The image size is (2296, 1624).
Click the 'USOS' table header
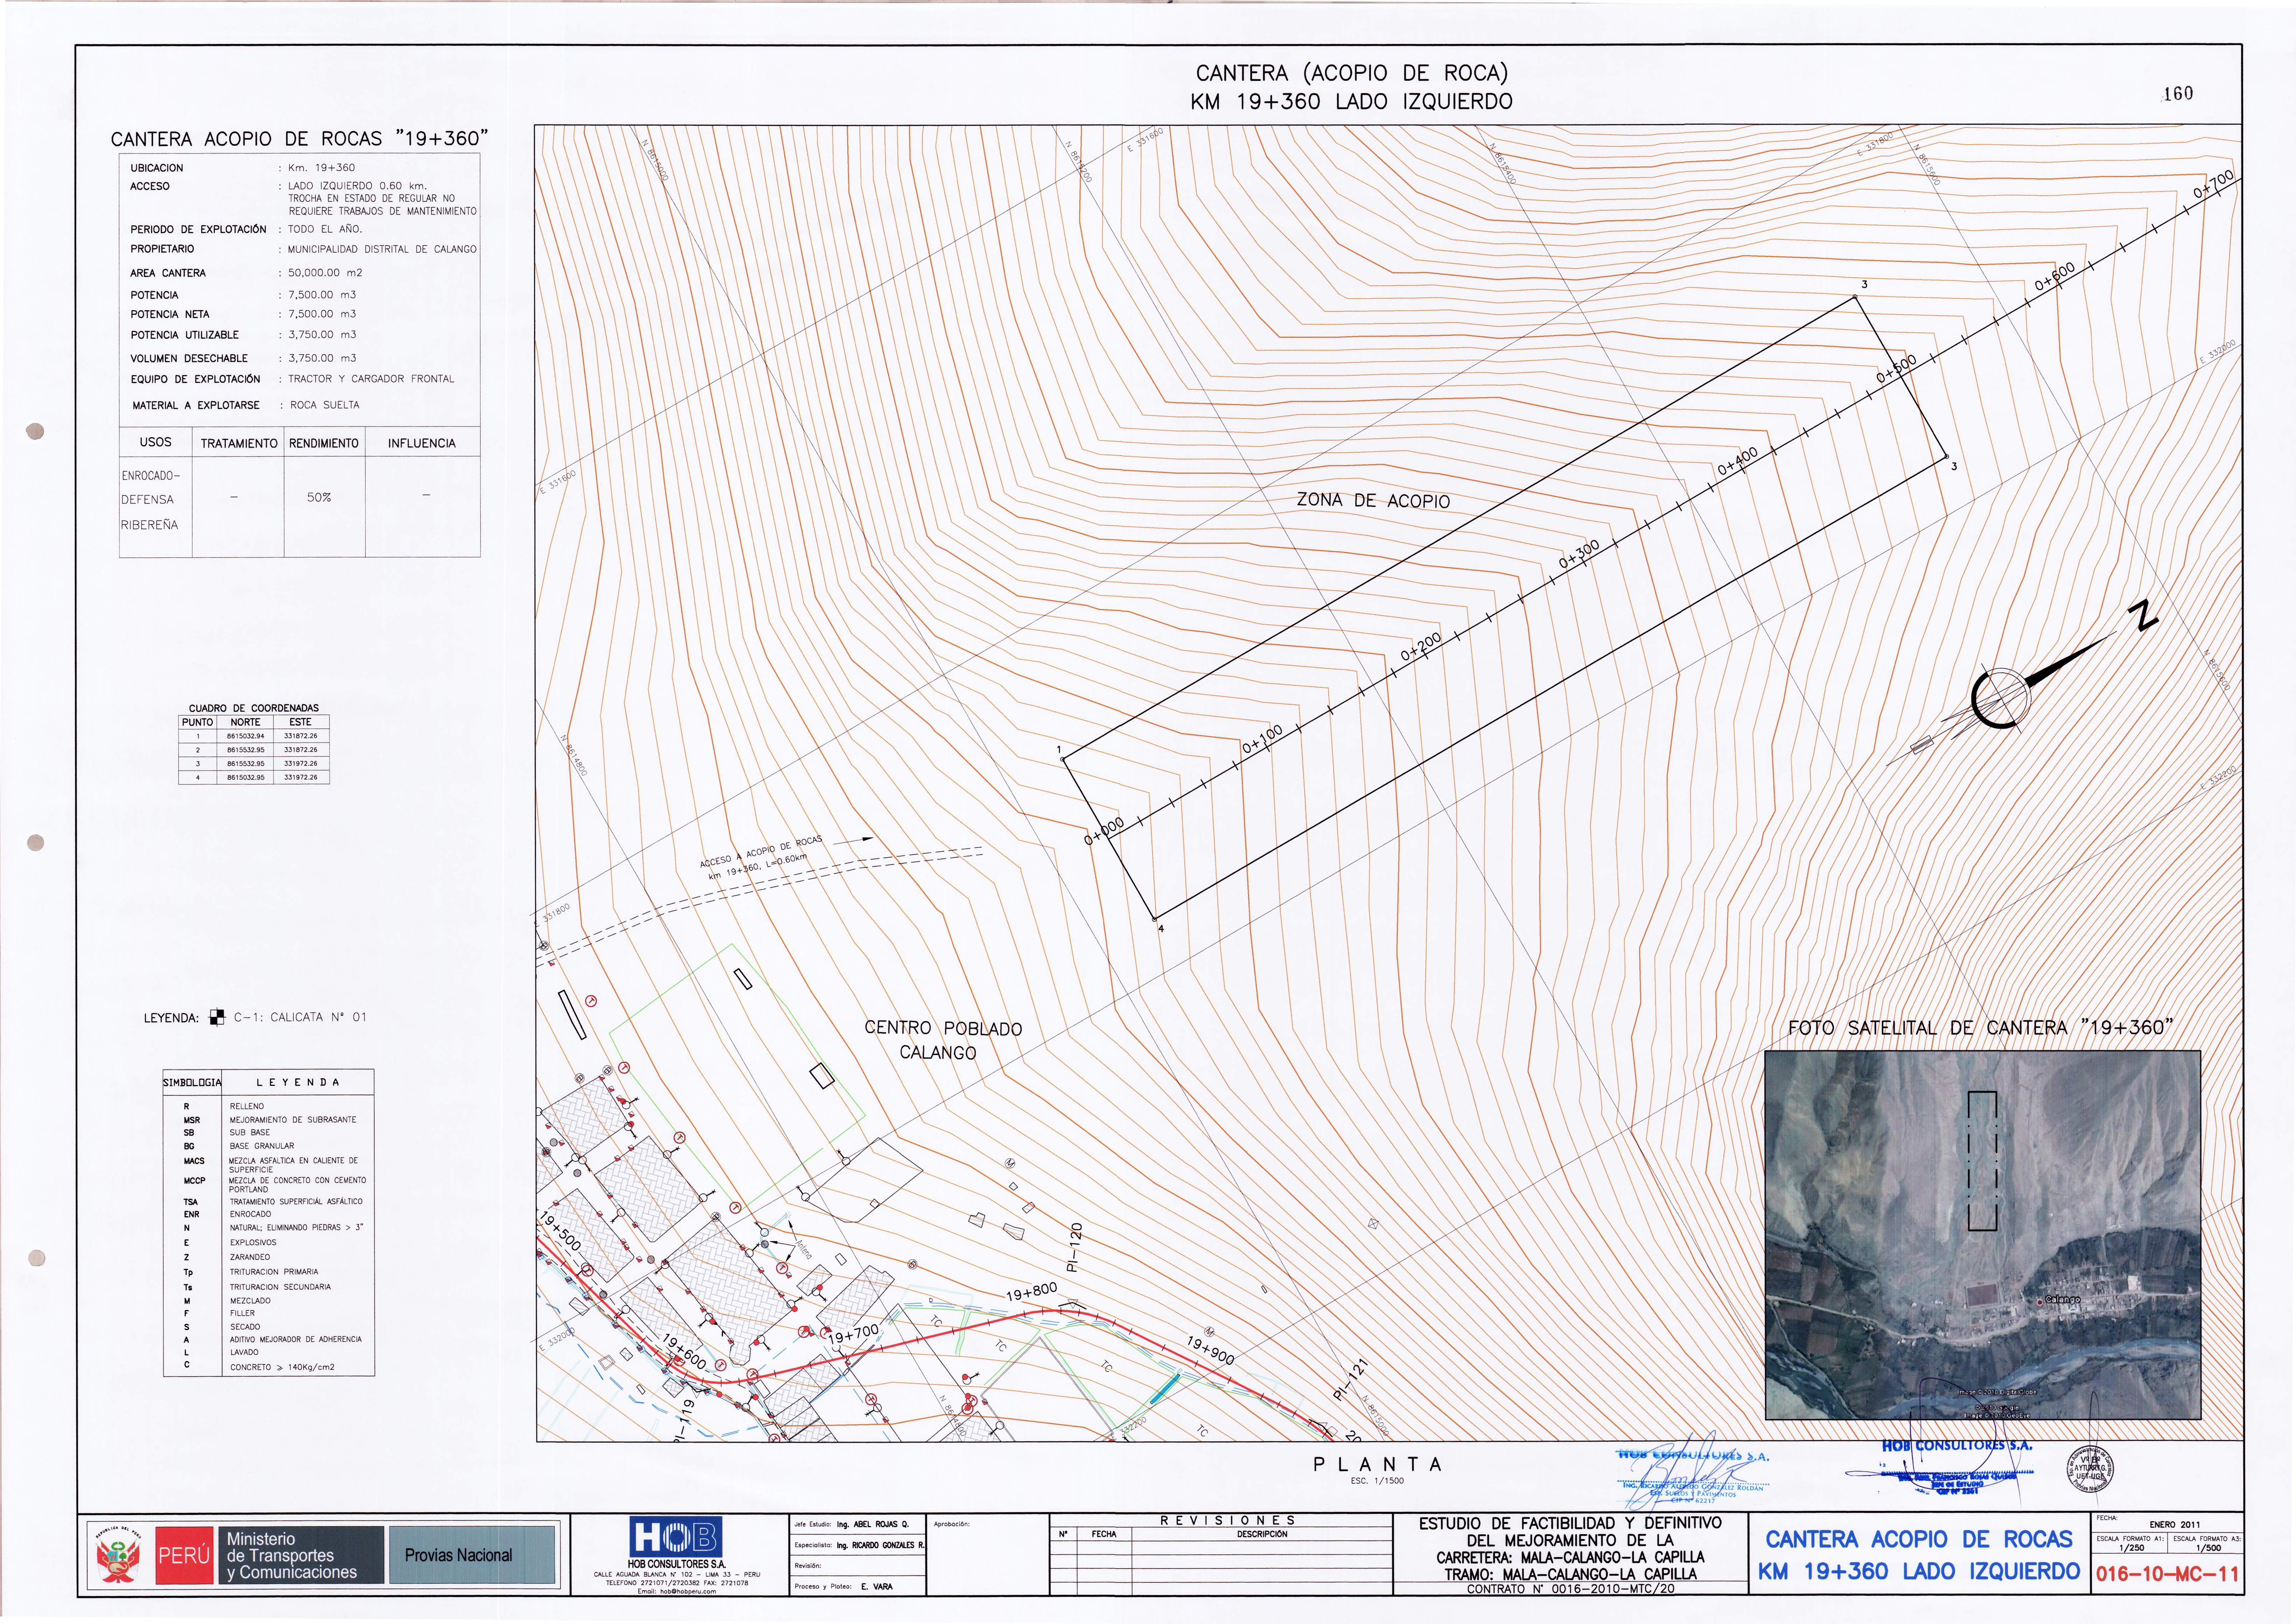156,442
